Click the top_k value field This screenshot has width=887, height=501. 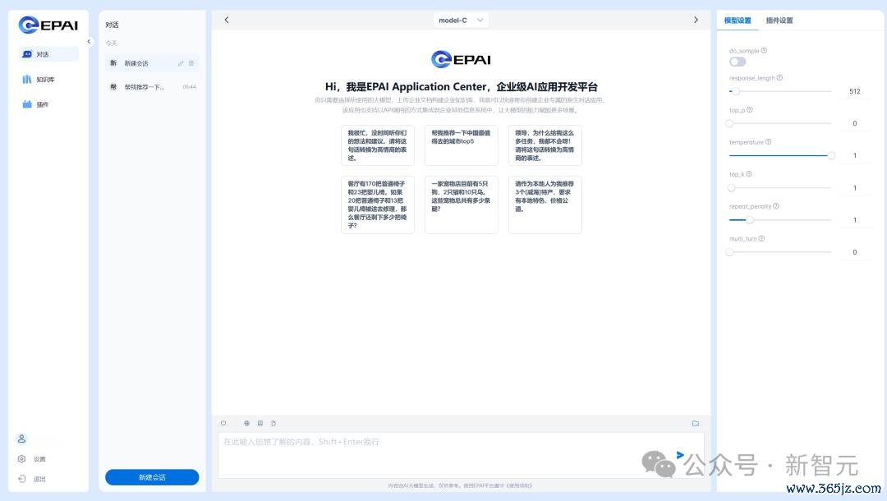pyautogui.click(x=855, y=188)
